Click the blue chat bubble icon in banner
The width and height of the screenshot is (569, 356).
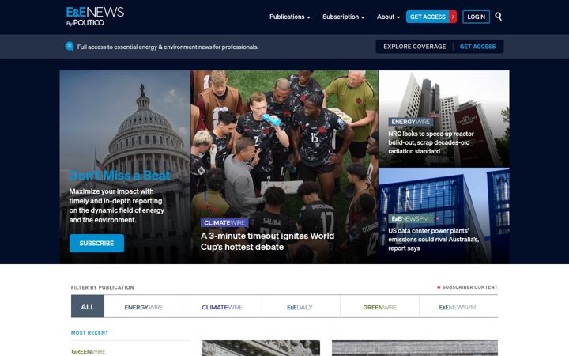[70, 47]
